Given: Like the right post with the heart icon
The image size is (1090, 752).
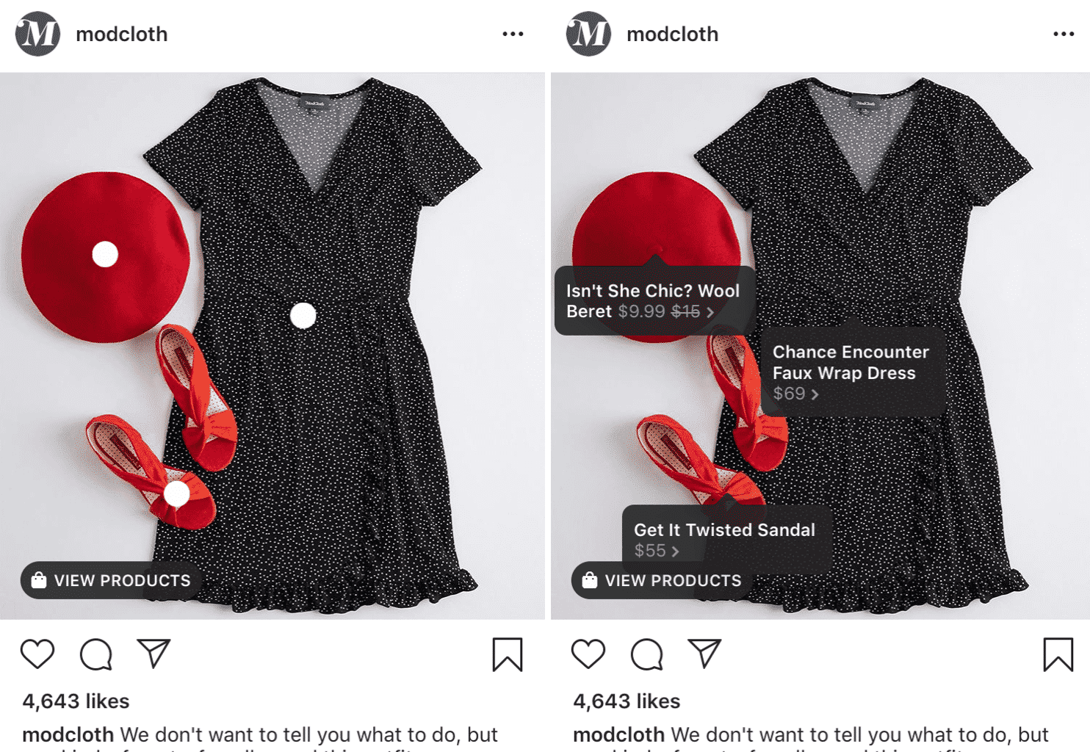Looking at the screenshot, I should tap(588, 654).
